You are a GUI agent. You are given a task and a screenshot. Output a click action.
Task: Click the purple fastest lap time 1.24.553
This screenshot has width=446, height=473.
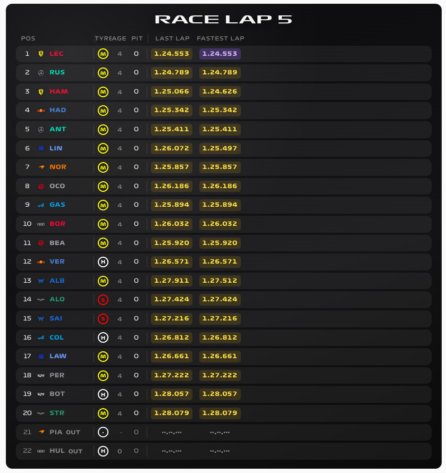click(x=220, y=54)
